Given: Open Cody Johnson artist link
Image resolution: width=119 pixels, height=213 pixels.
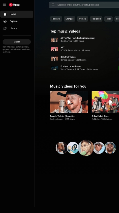Looking at the screenshot, I should pyautogui.click(x=56, y=119).
